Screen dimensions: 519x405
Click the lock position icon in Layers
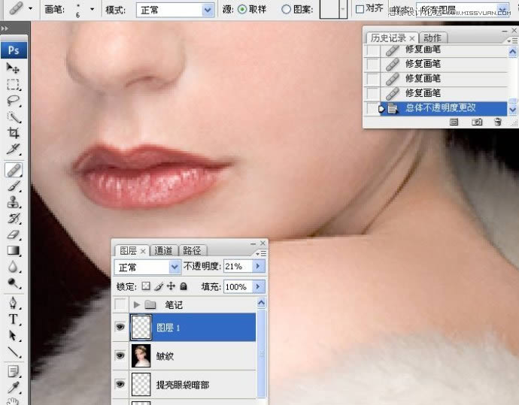tap(171, 287)
